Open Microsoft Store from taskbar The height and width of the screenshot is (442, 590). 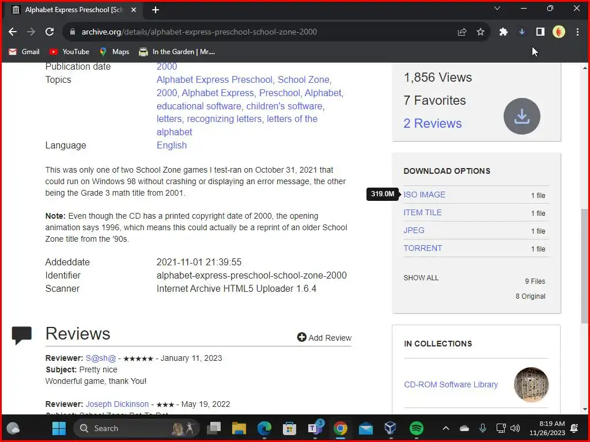(x=289, y=428)
